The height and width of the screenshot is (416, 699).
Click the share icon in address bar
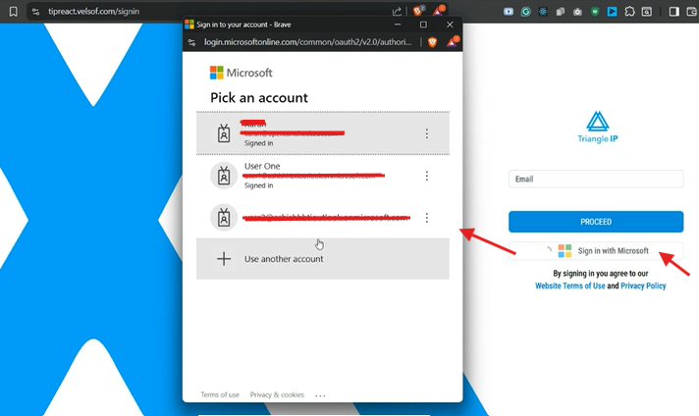coord(397,12)
